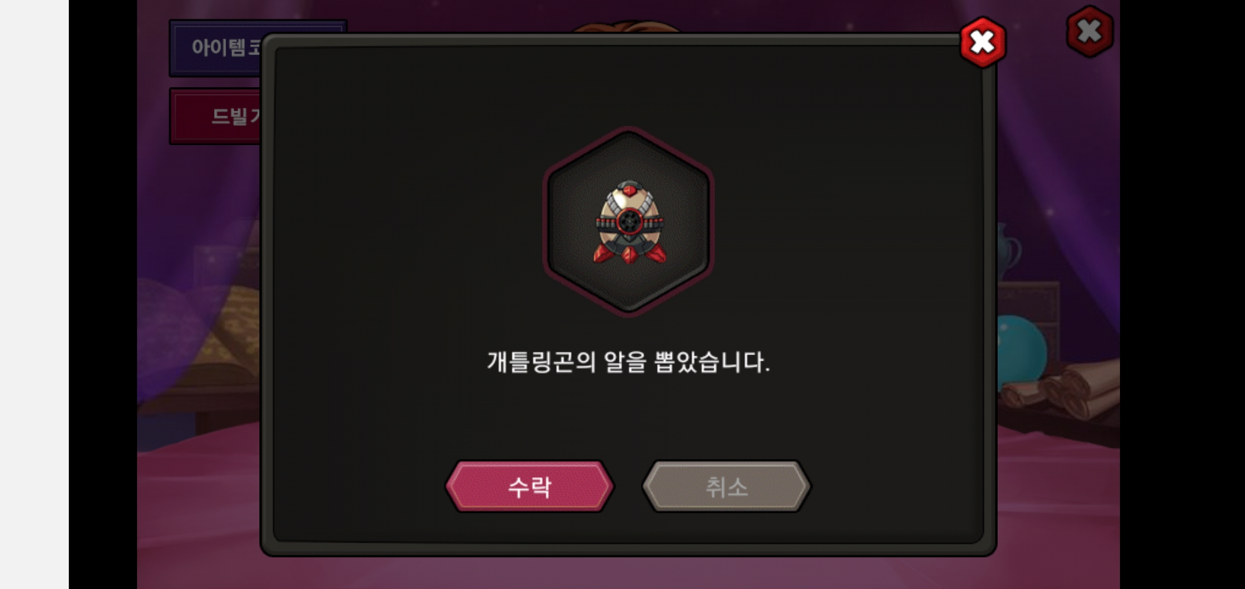
Task: Open the partially hidden red 드빌 button
Action: coord(216,116)
